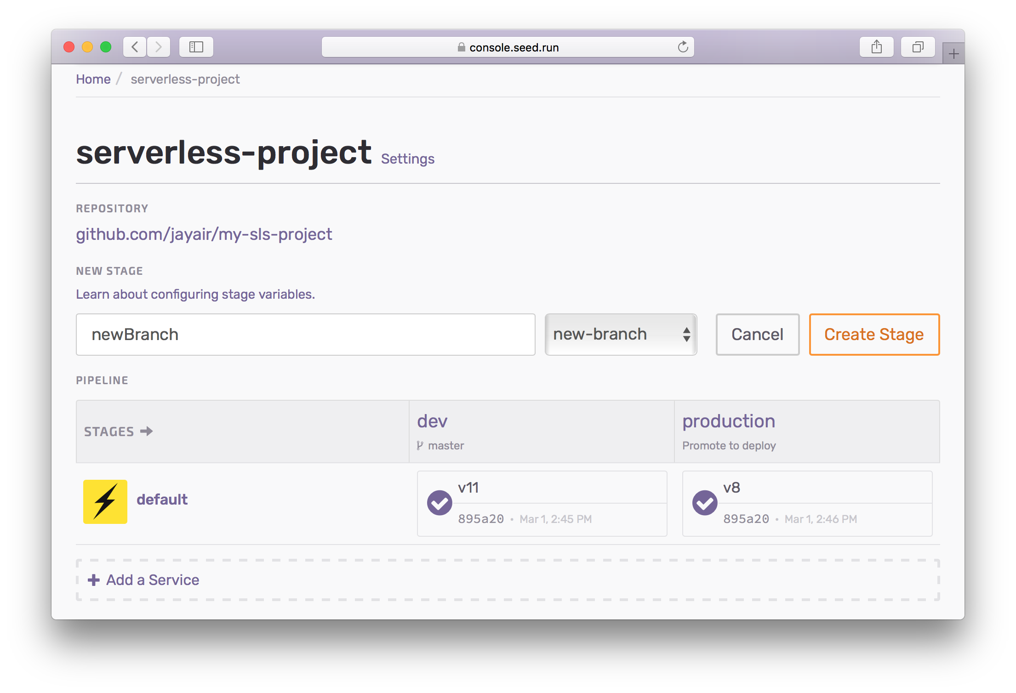Open the new-branch branch dropdown
The width and height of the screenshot is (1016, 693).
pyautogui.click(x=621, y=335)
